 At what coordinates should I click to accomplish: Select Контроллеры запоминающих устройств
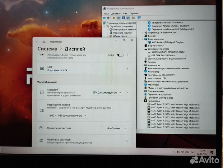coord(168,82)
